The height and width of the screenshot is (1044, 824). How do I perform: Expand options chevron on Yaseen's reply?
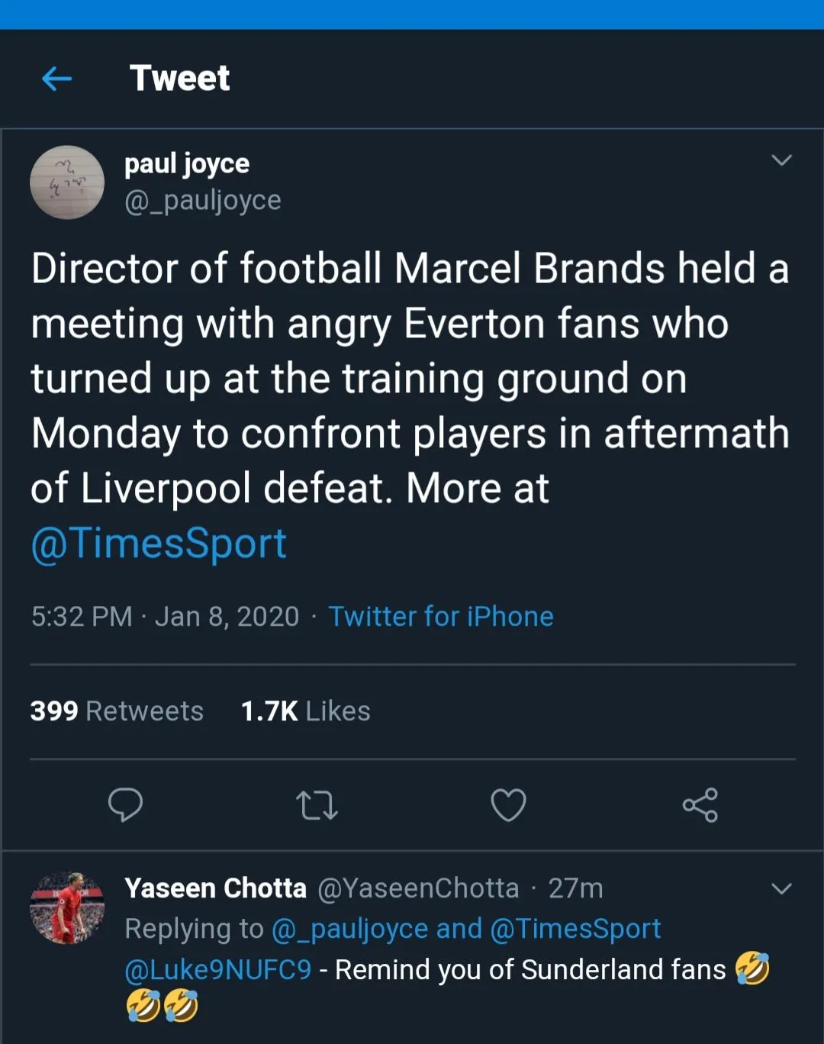[x=781, y=888]
